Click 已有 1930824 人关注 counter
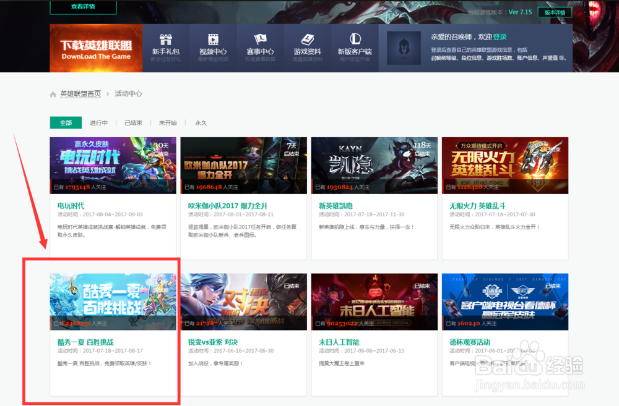 click(x=342, y=187)
